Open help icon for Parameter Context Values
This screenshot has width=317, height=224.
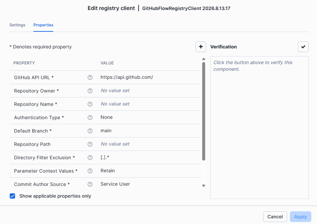coord(90,171)
